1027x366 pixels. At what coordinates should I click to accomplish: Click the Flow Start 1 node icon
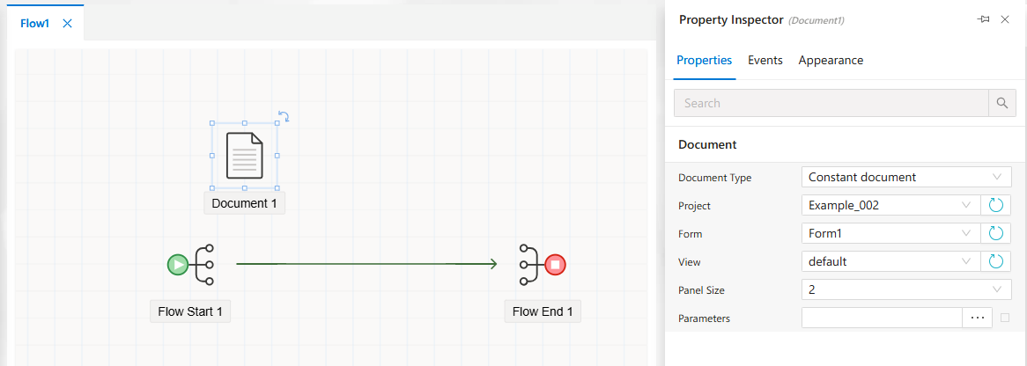coord(191,265)
